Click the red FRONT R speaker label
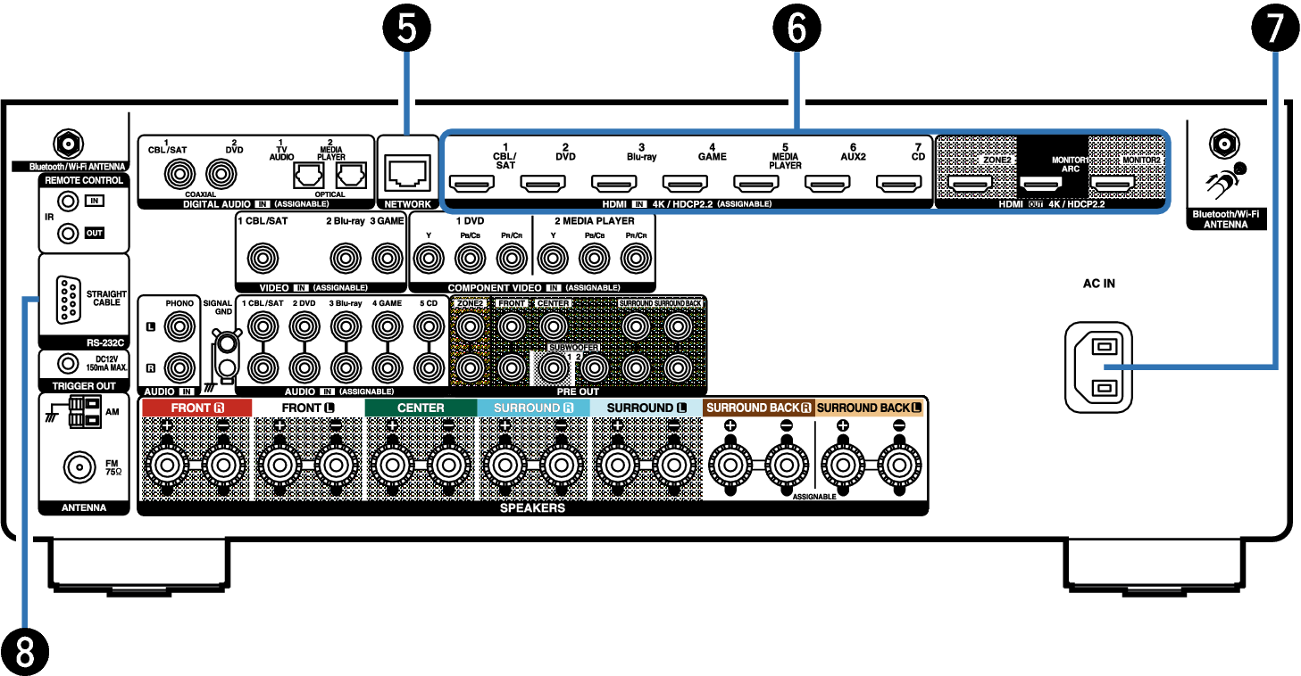Image resolution: width=1301 pixels, height=676 pixels. pyautogui.click(x=196, y=408)
